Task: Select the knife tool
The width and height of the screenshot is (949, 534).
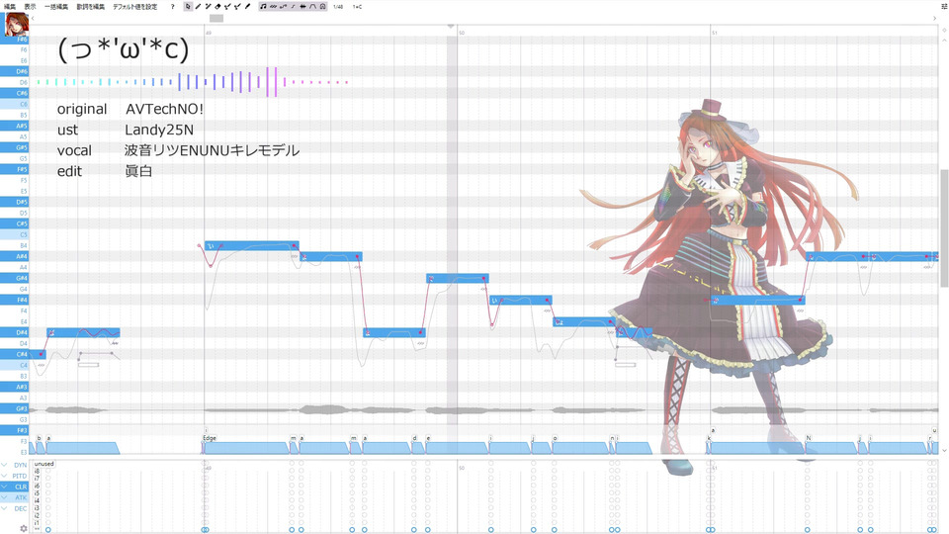Action: pyautogui.click(x=247, y=7)
